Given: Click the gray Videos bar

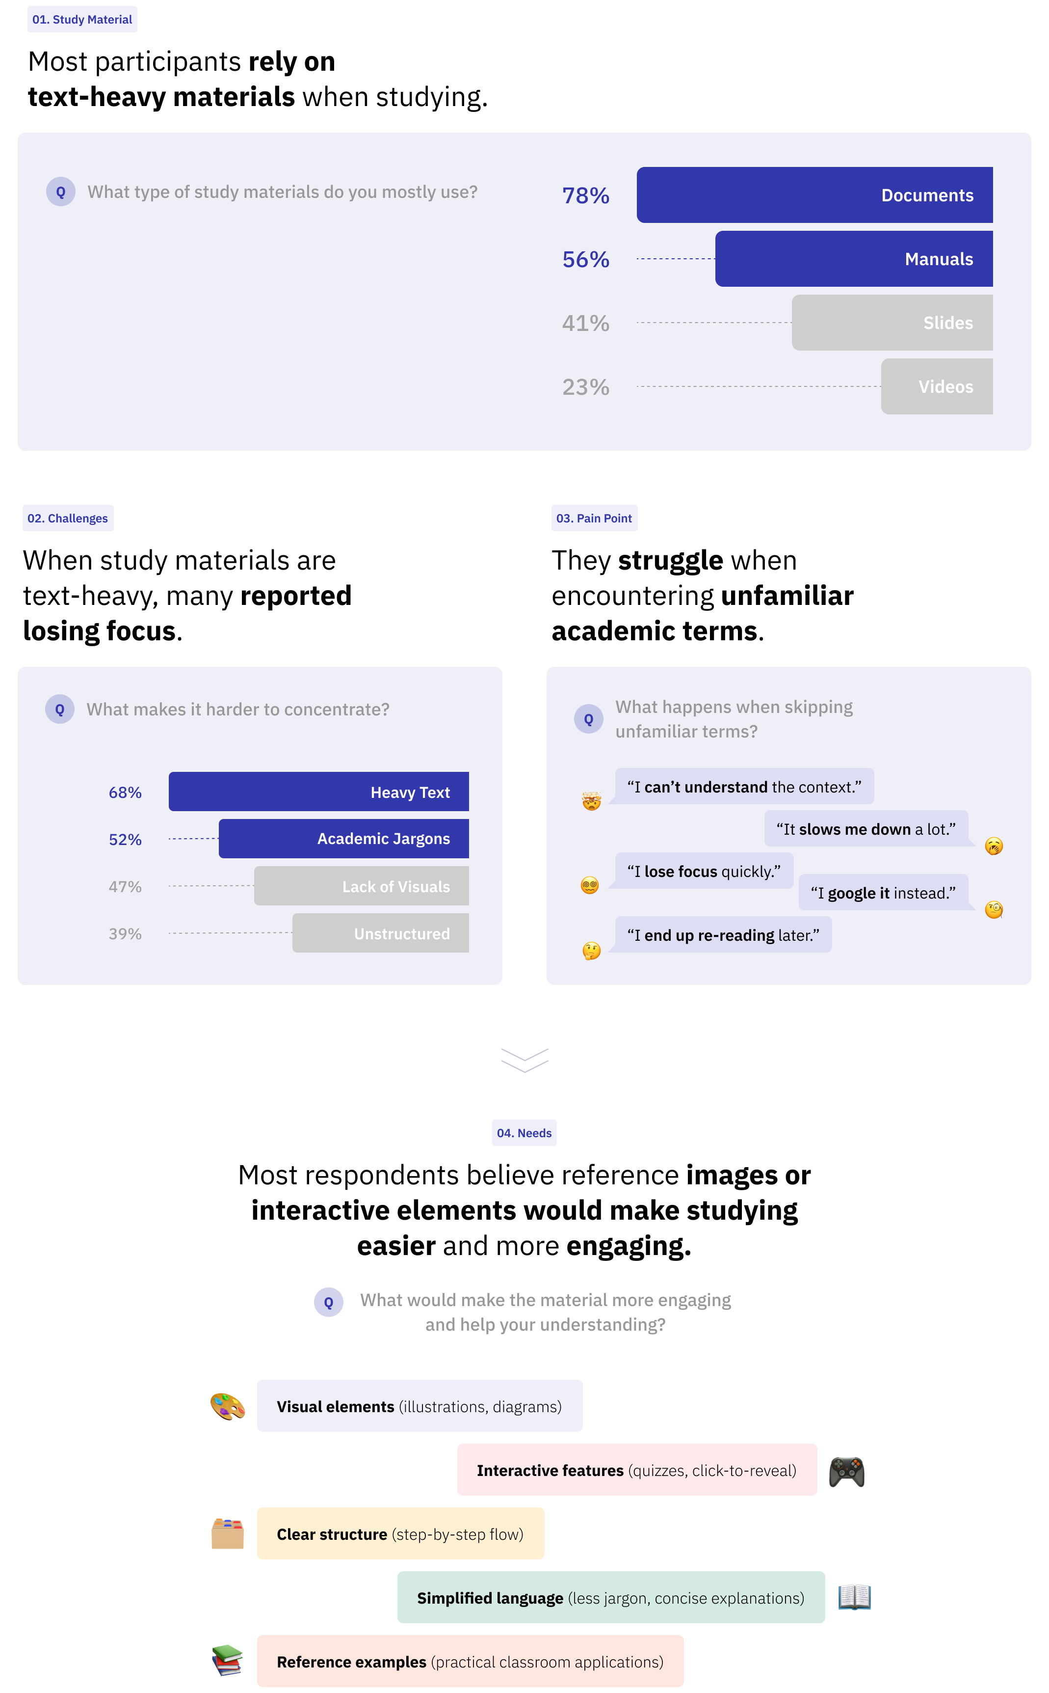Looking at the screenshot, I should [x=937, y=386].
